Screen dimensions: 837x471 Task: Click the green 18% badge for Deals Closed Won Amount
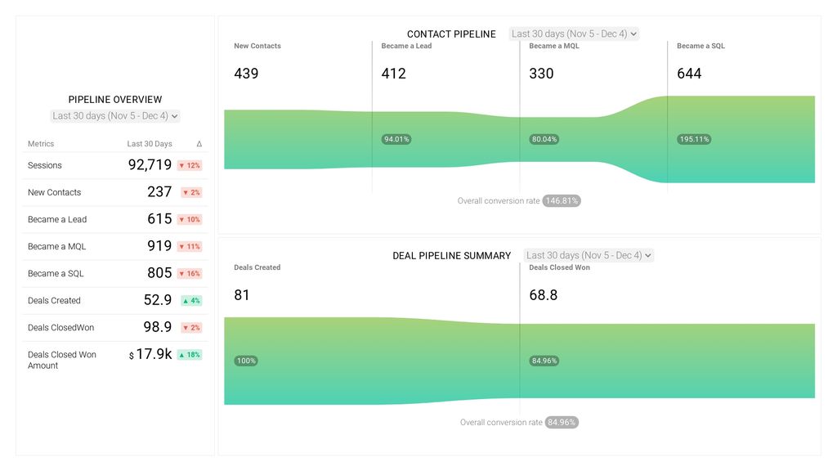(190, 355)
